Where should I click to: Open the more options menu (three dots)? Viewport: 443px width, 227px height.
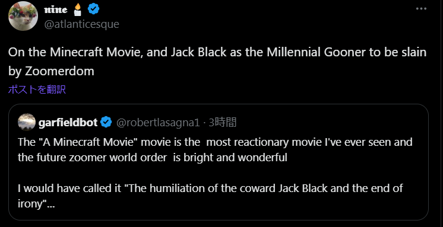pos(421,9)
